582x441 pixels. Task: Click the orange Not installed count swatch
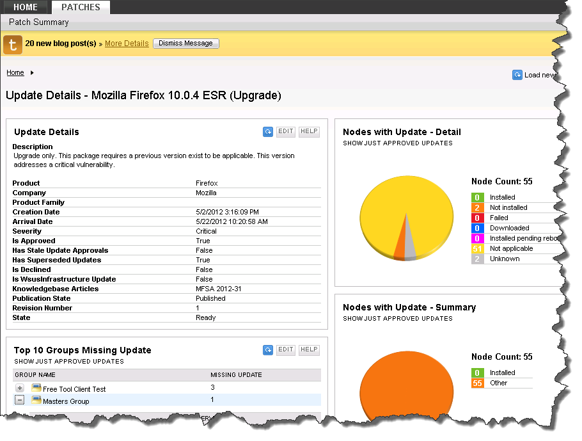[x=477, y=207]
